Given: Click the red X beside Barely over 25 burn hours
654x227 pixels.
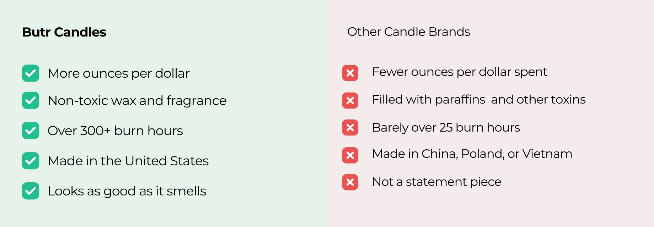Looking at the screenshot, I should pyautogui.click(x=350, y=127).
